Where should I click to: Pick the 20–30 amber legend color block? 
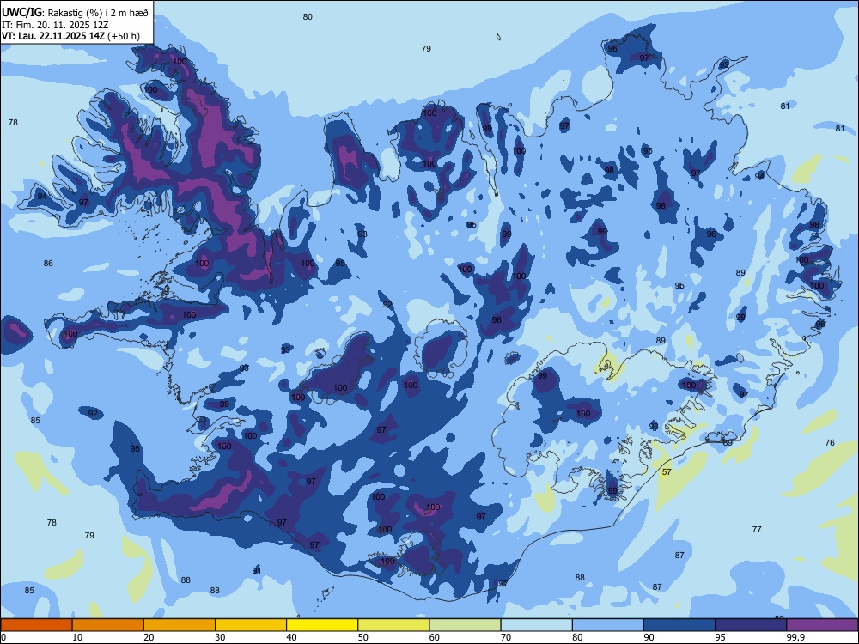click(180, 625)
